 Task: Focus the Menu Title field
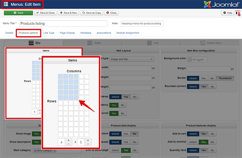[x=63, y=23]
